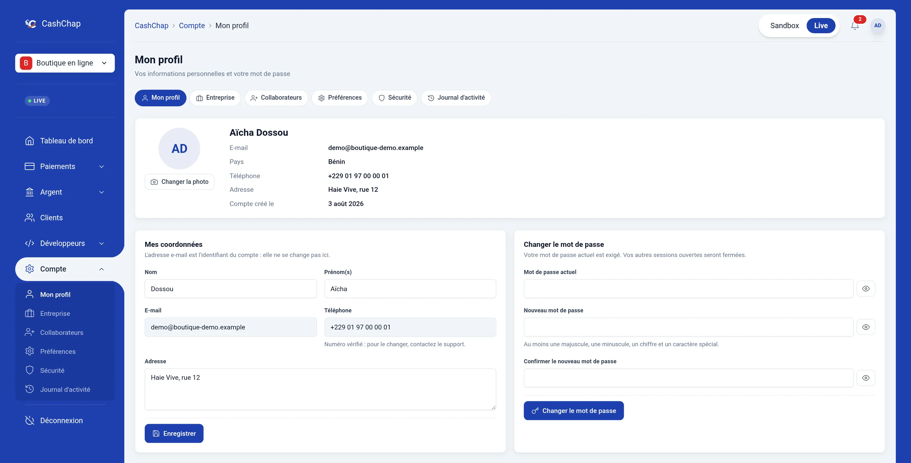Click the Déconnexion power icon
Viewport: 911px width, 463px height.
point(30,420)
